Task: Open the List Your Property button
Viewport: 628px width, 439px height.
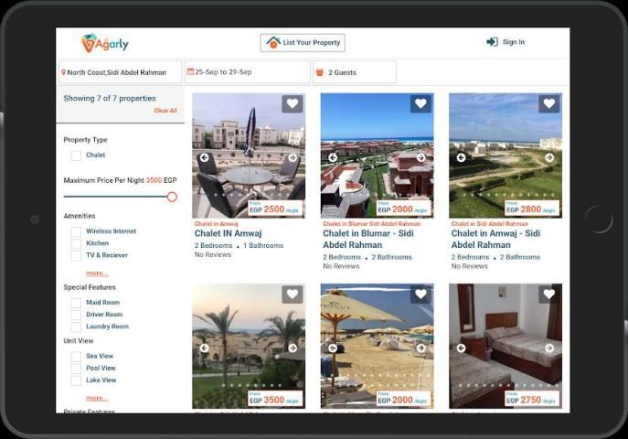Action: click(x=303, y=43)
